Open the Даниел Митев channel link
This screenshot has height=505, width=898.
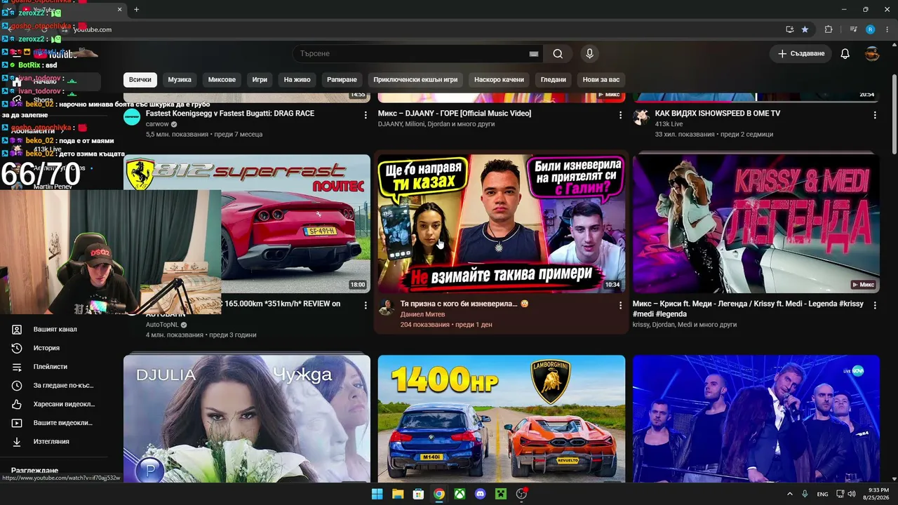(x=423, y=314)
